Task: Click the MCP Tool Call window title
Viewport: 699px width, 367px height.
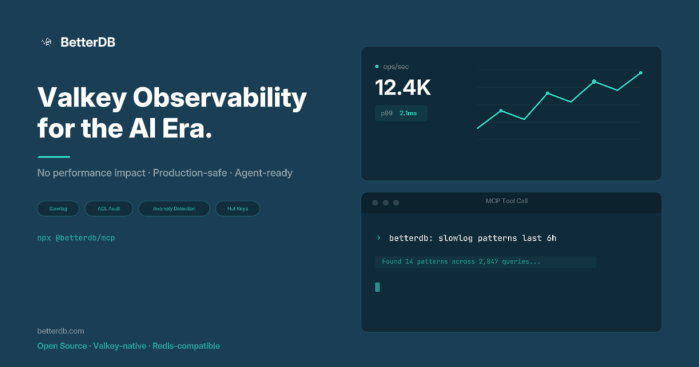Action: (x=507, y=201)
